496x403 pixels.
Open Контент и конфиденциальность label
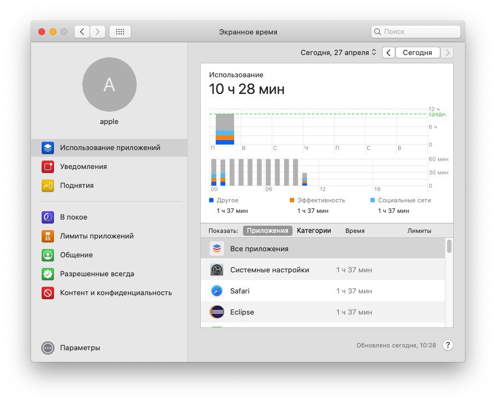[116, 293]
